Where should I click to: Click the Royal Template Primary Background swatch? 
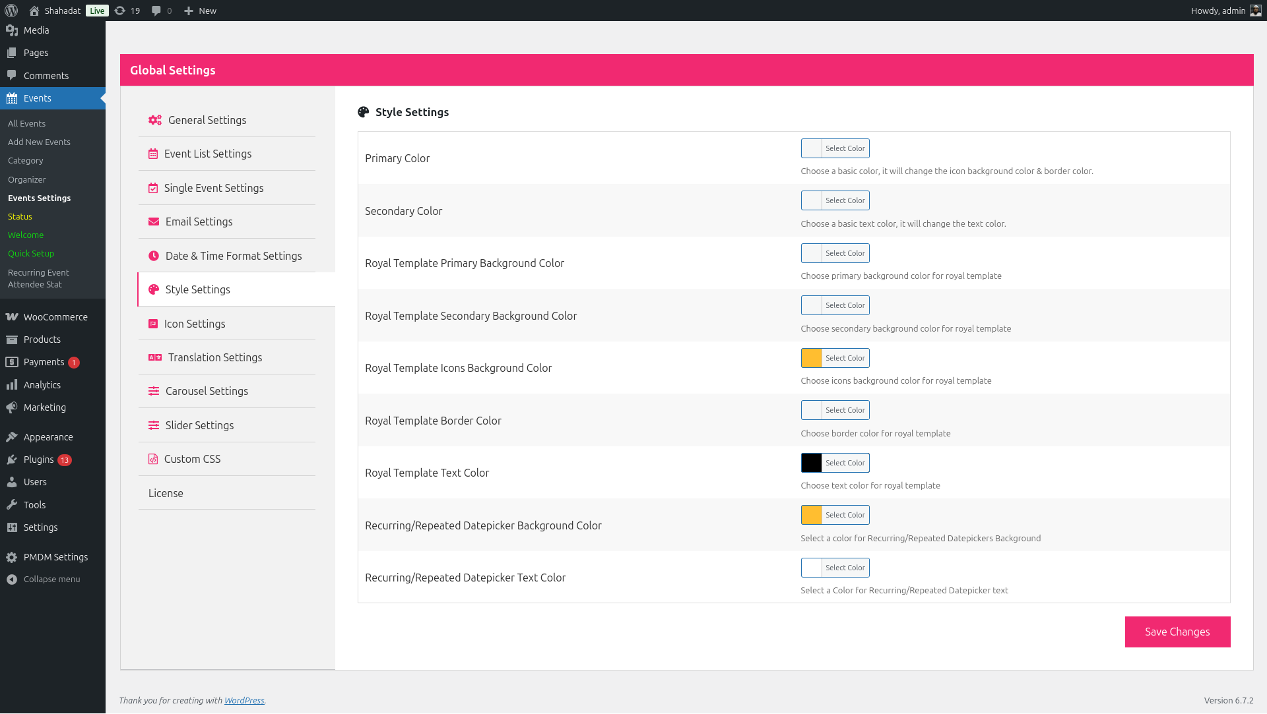tap(812, 253)
